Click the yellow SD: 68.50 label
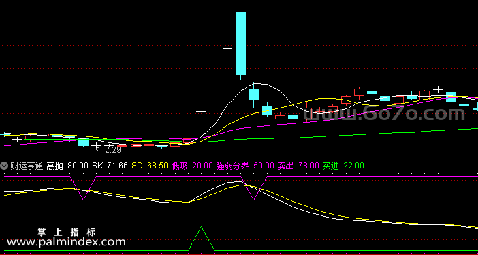The width and height of the screenshot is (478, 255). click(x=150, y=166)
